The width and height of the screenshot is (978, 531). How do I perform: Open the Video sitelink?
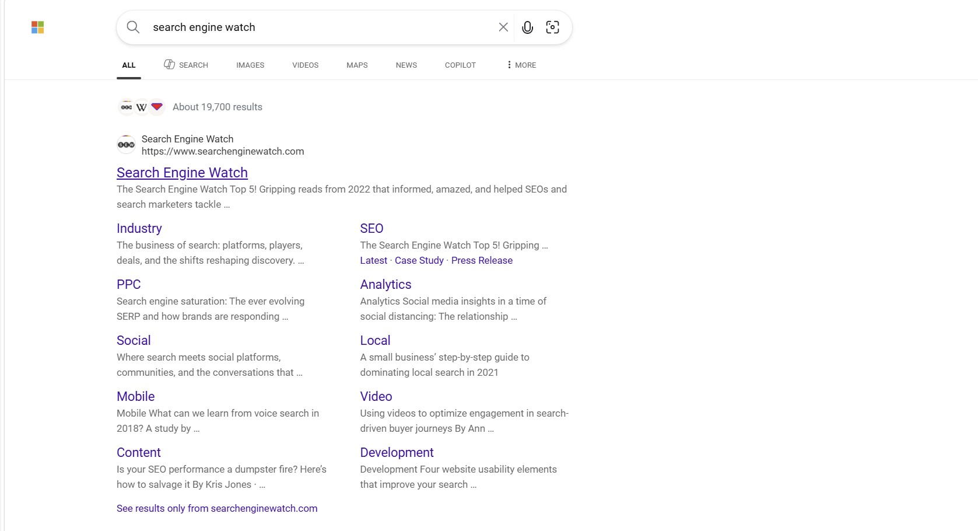pos(376,397)
